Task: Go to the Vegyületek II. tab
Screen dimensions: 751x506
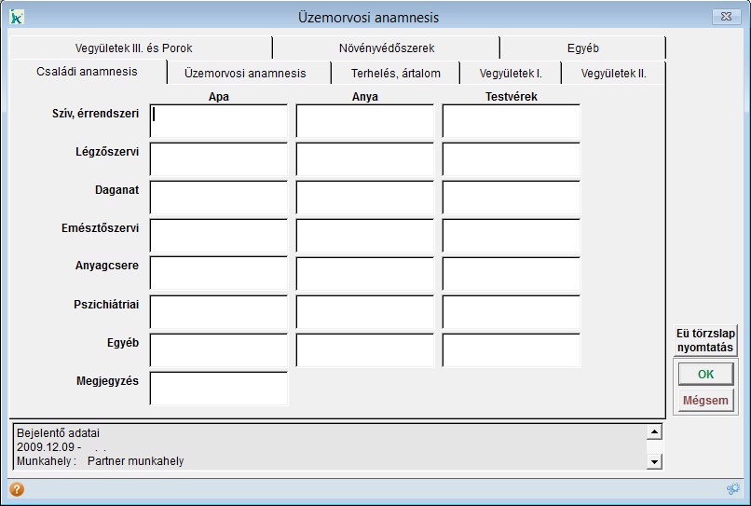Action: click(613, 73)
